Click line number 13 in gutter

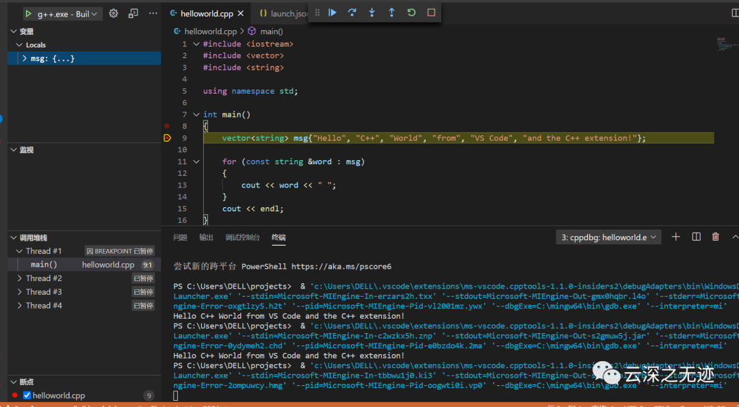183,185
